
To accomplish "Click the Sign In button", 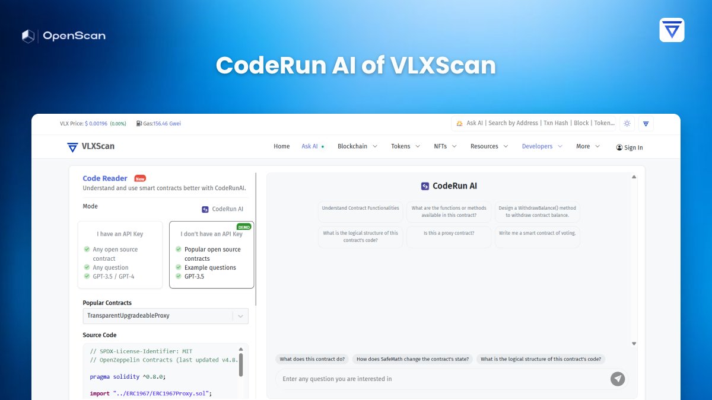I will click(x=629, y=148).
